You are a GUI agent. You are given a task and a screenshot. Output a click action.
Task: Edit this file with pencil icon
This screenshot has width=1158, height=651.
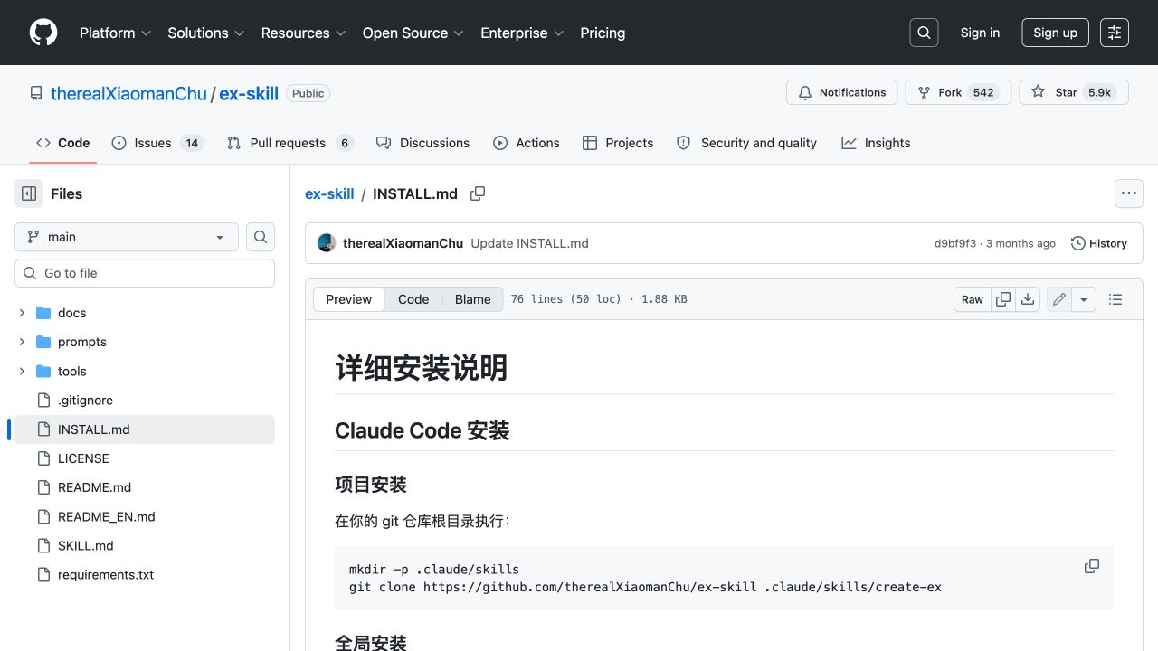tap(1059, 299)
